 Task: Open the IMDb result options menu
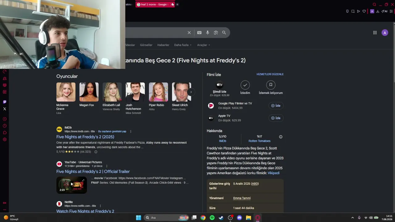click(x=131, y=131)
